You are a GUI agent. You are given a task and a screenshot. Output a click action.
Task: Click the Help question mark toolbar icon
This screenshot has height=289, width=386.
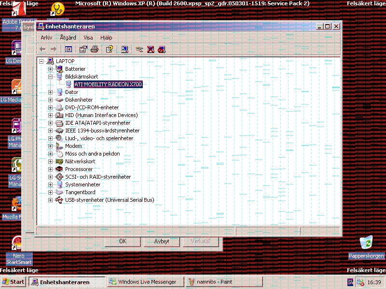pyautogui.click(x=110, y=50)
